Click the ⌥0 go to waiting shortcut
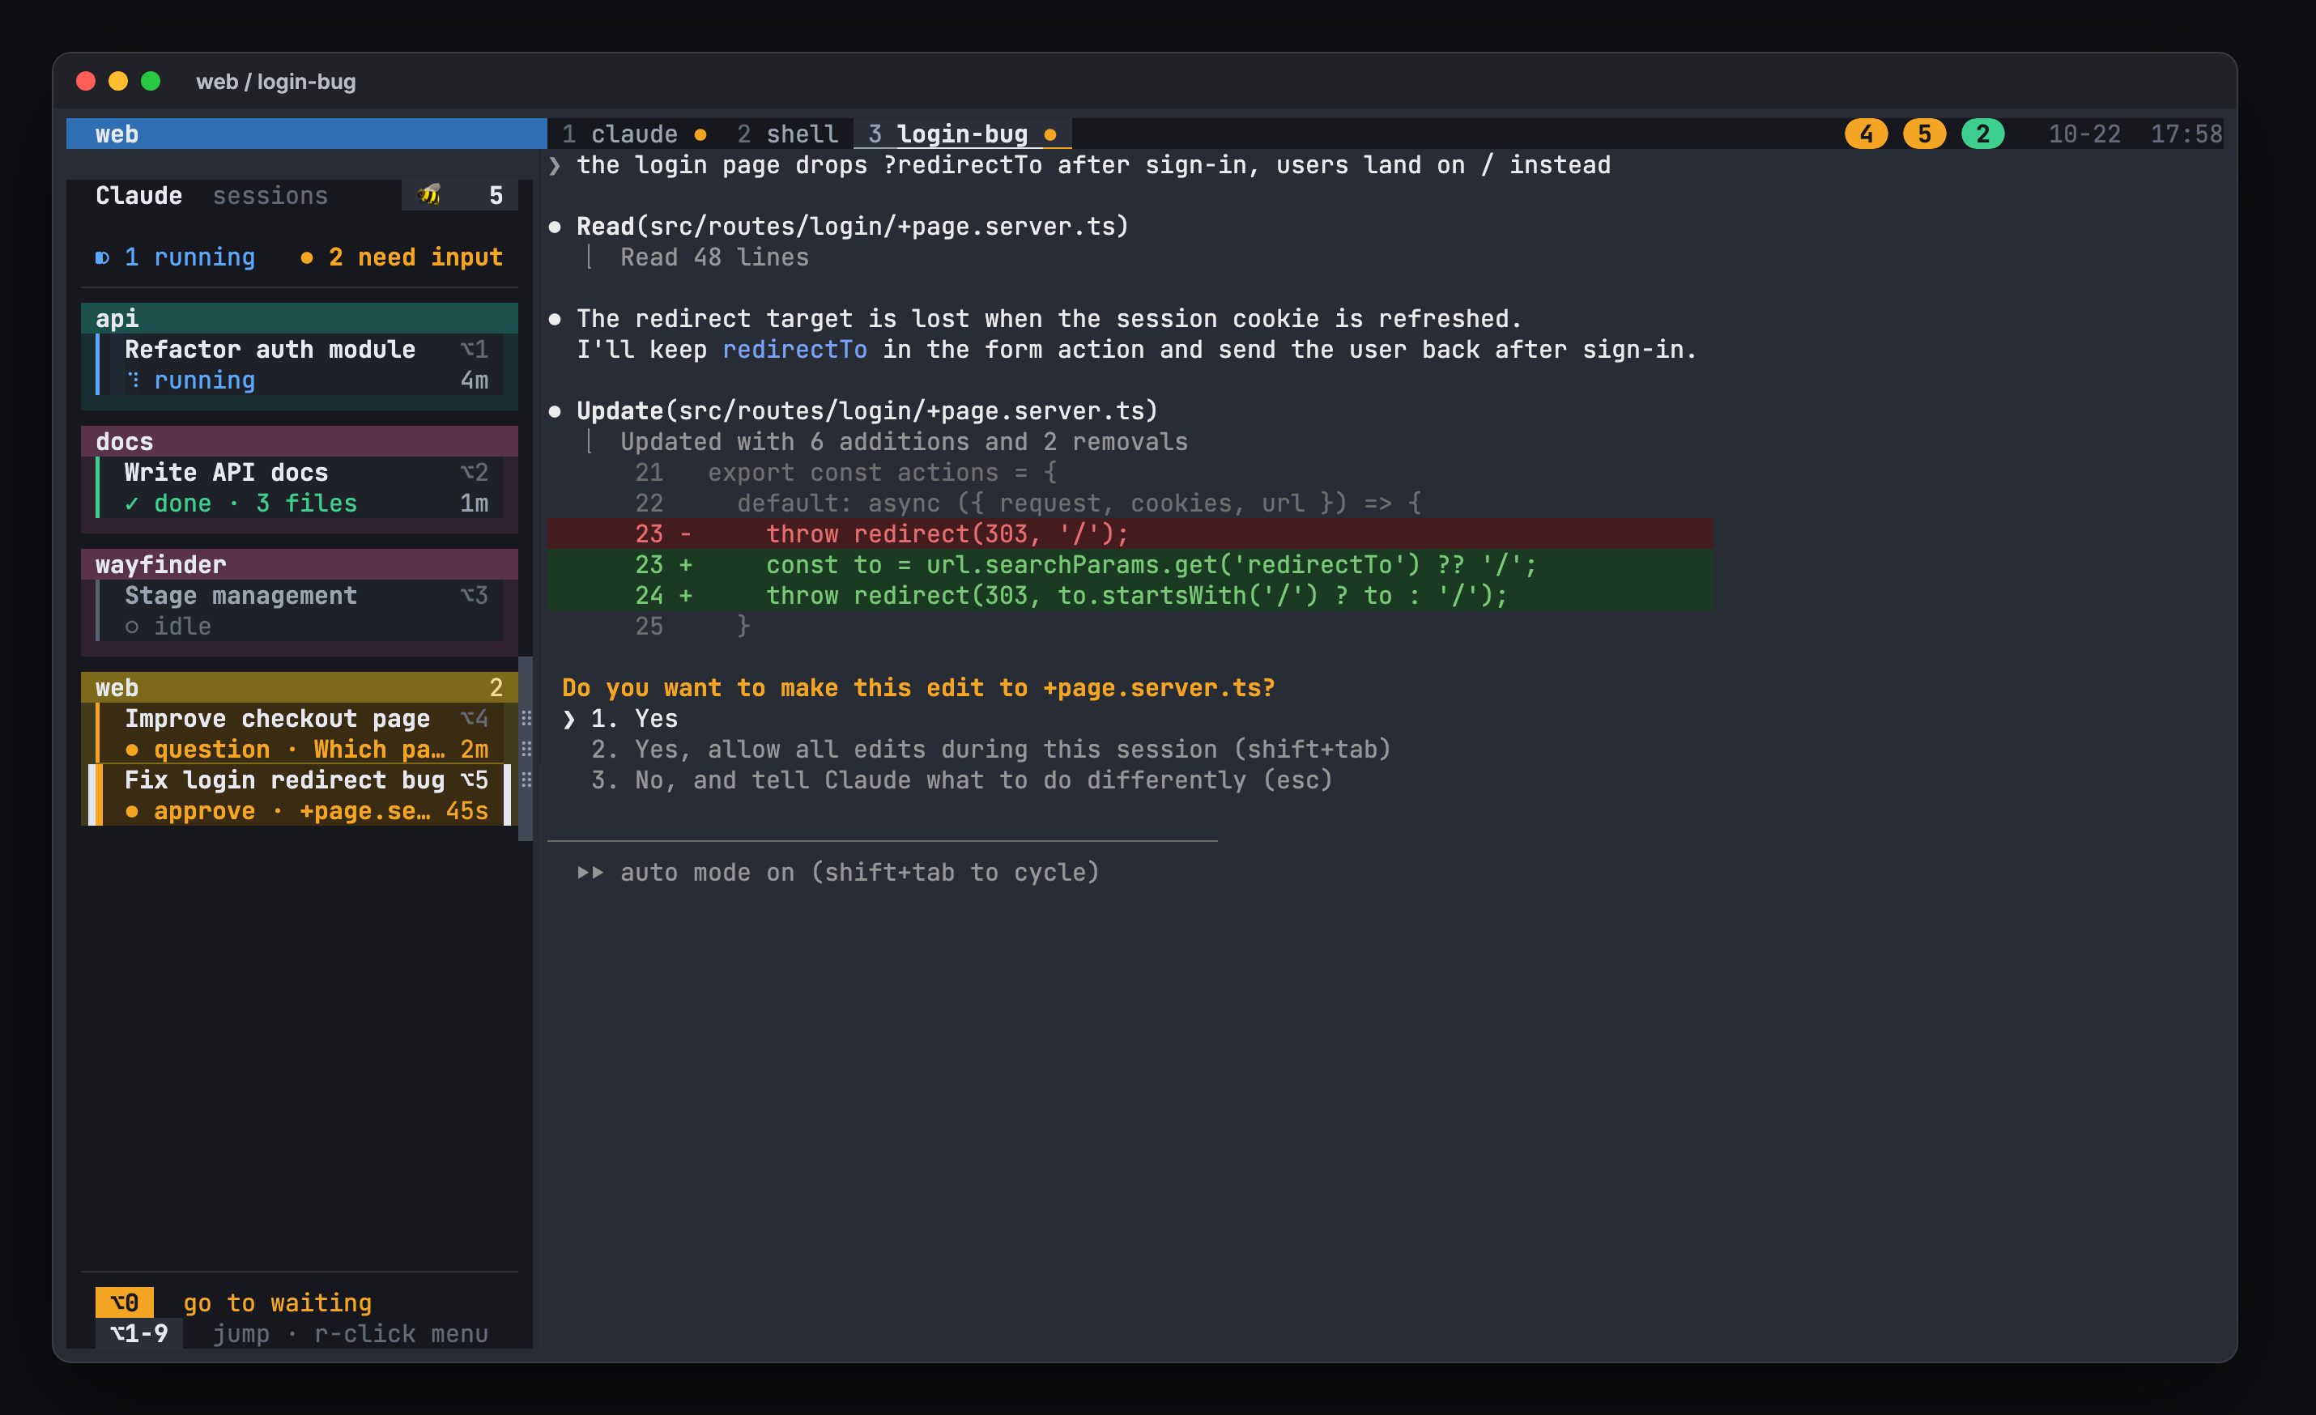 233,1302
